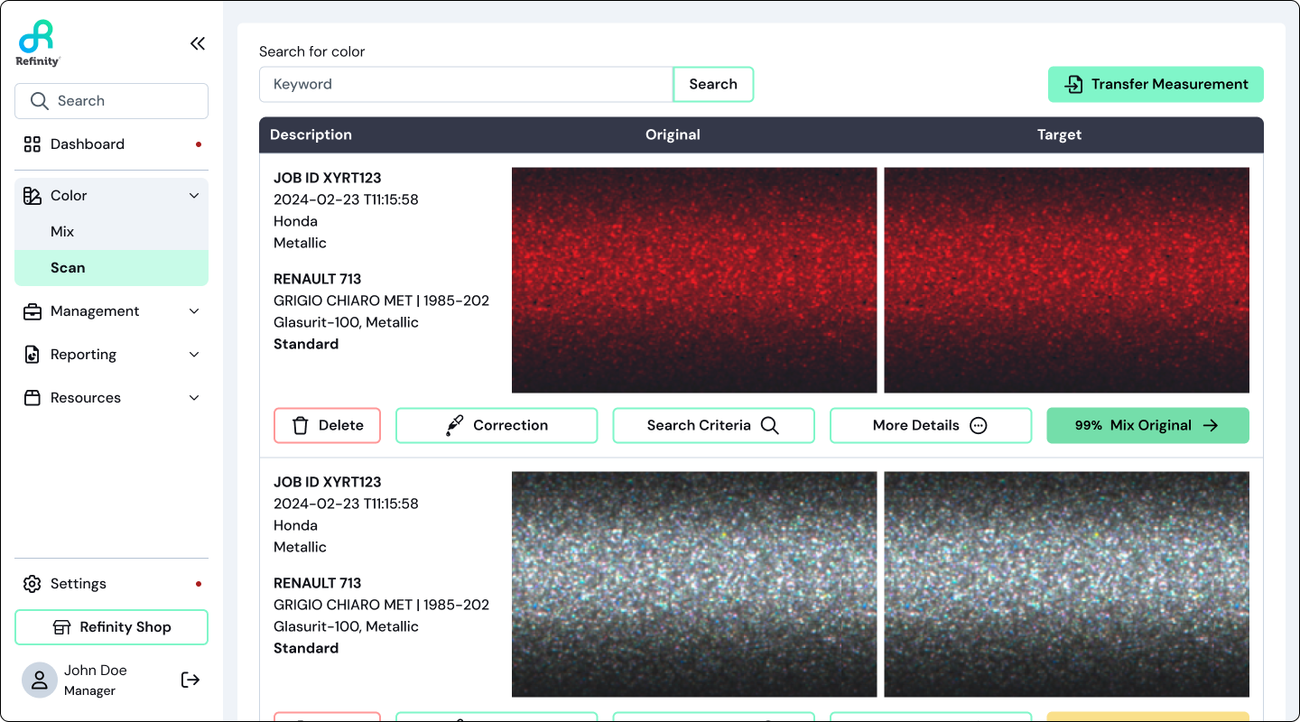The image size is (1300, 722).
Task: Click the ellipsis icon on More Details
Action: [979, 425]
